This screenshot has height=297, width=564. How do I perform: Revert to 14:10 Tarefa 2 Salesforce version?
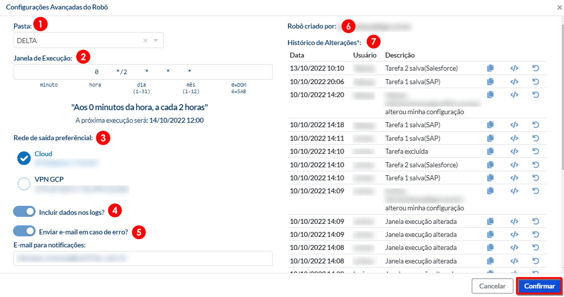point(535,165)
